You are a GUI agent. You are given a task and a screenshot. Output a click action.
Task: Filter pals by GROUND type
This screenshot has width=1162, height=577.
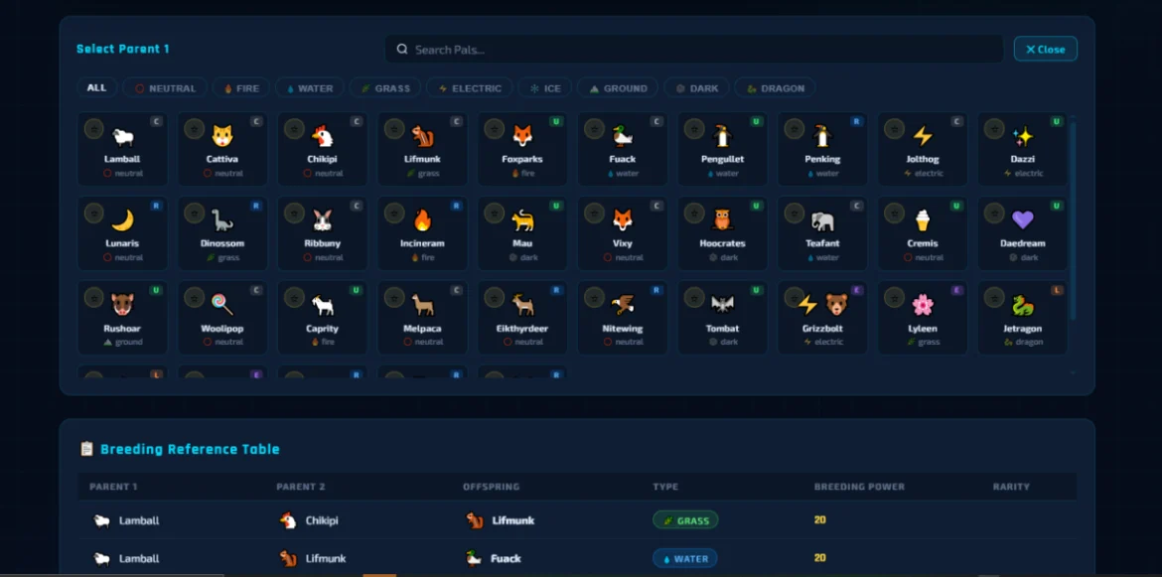[618, 88]
